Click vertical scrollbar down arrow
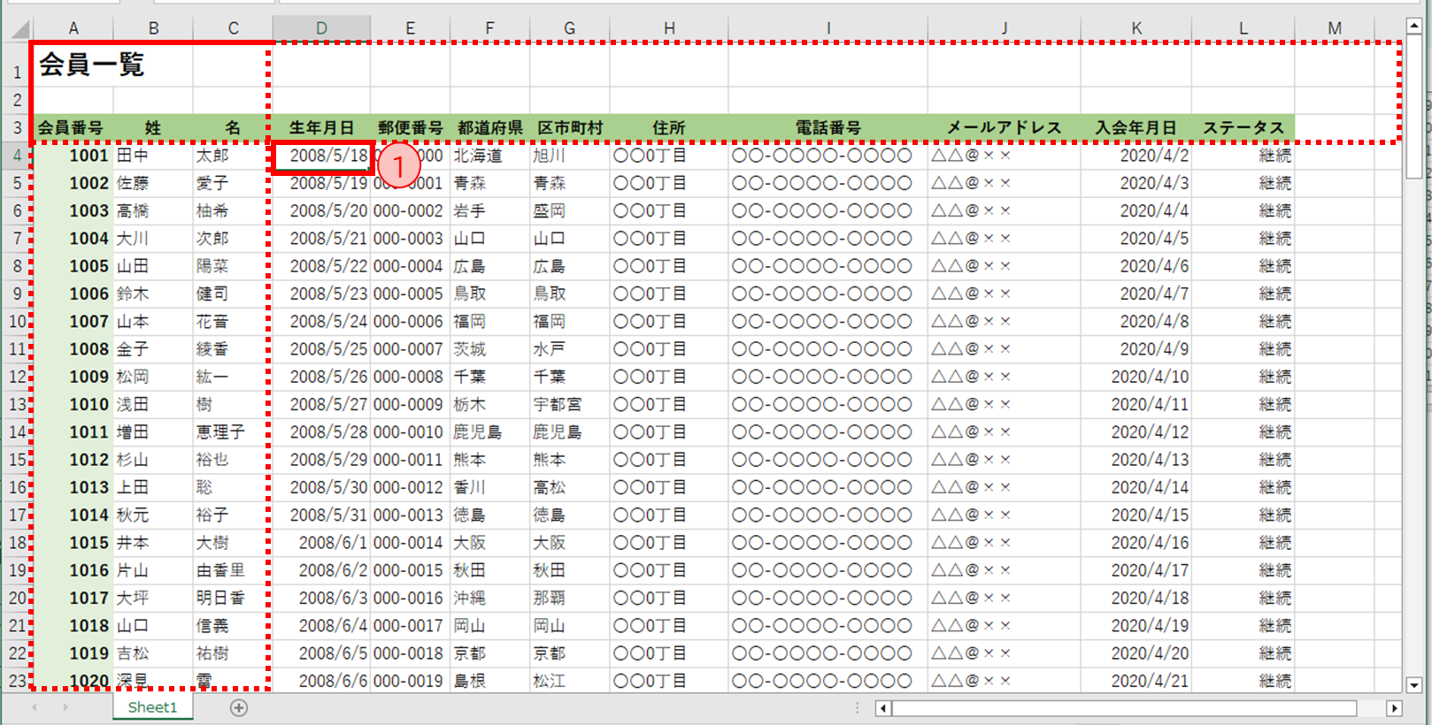Viewport: 1432px width, 725px height. pos(1413,685)
